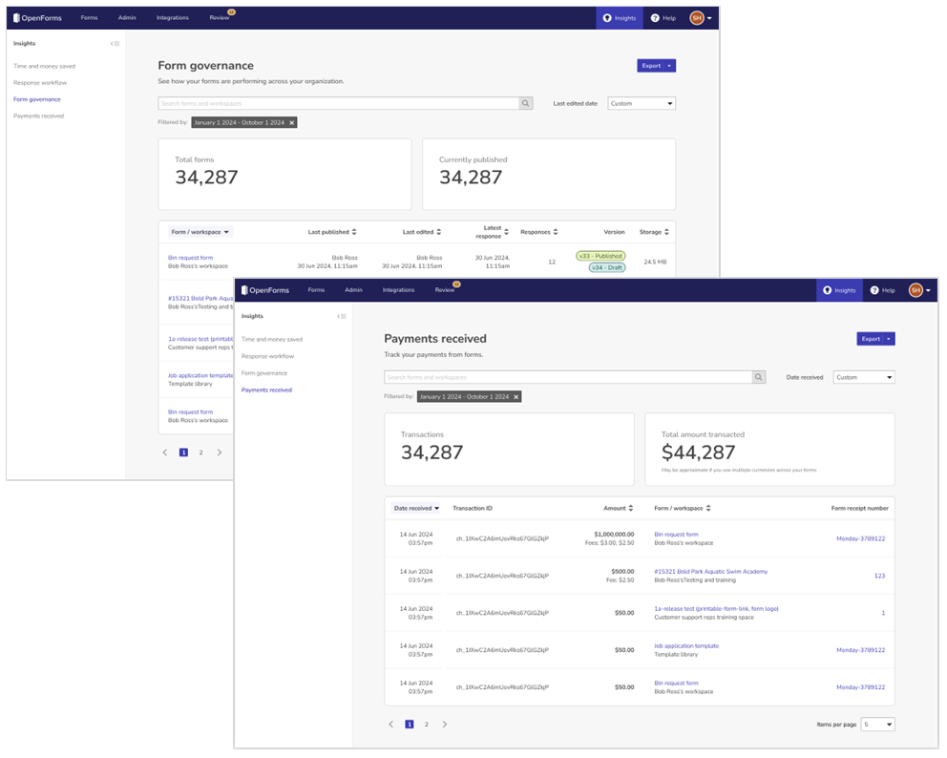Screen dimensions: 947x758
Task: Open Export dropdown arrow in Payments received
Action: 889,339
